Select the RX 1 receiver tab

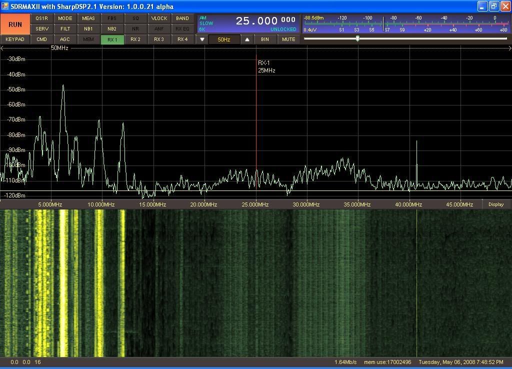[112, 39]
